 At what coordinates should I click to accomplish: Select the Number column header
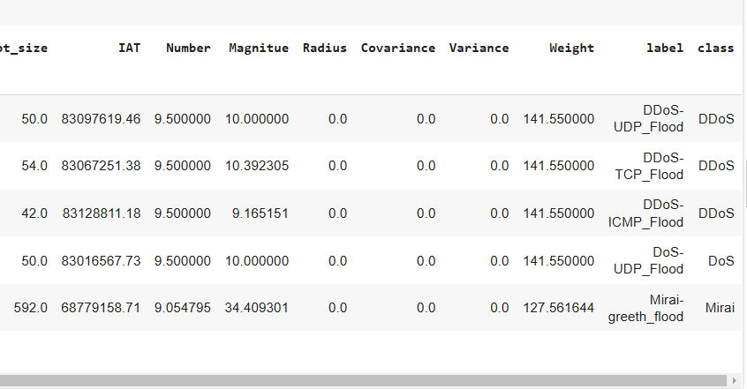(x=188, y=48)
